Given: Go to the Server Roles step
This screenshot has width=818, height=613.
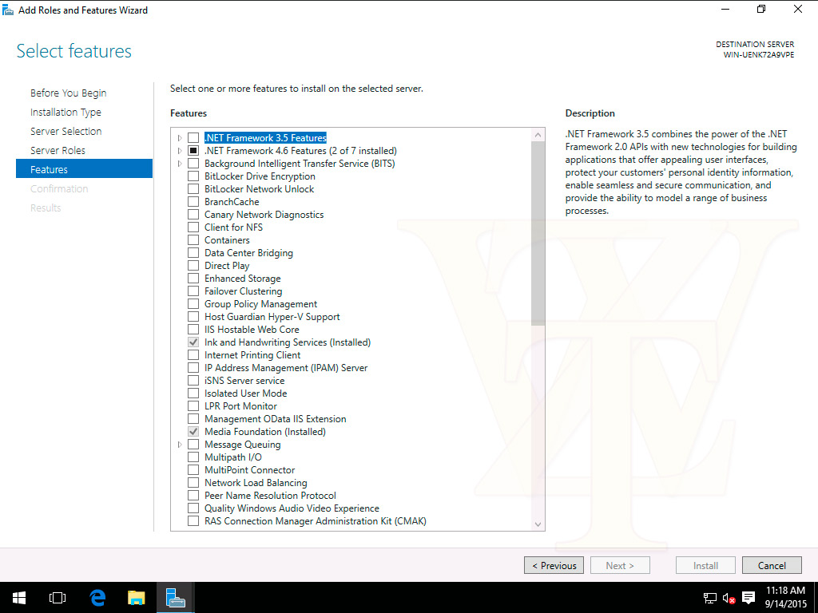Looking at the screenshot, I should (58, 150).
